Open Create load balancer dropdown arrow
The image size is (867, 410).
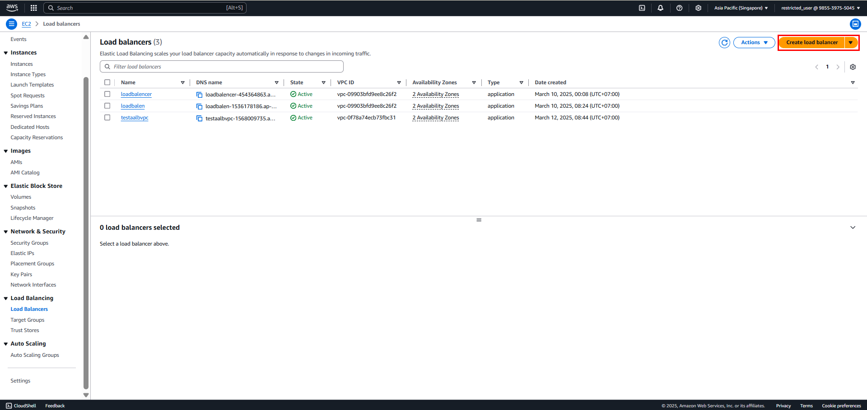click(851, 42)
